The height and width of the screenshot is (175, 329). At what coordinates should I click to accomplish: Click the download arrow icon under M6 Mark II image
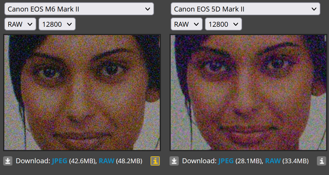[x=8, y=161]
